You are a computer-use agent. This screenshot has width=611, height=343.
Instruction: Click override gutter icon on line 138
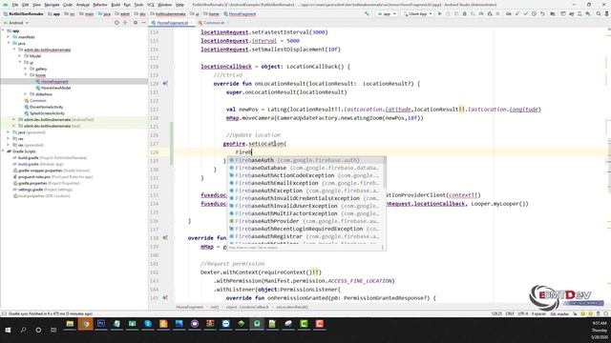(165, 237)
